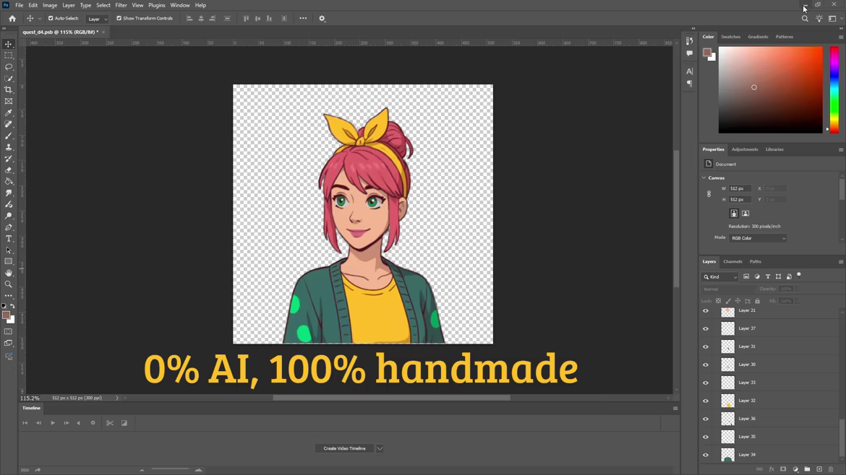Add a layer mask
The image size is (846, 475).
click(x=783, y=469)
